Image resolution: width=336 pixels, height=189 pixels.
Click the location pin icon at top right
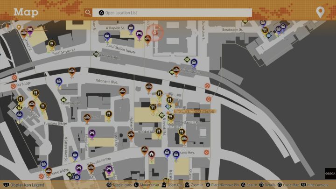(x=320, y=12)
